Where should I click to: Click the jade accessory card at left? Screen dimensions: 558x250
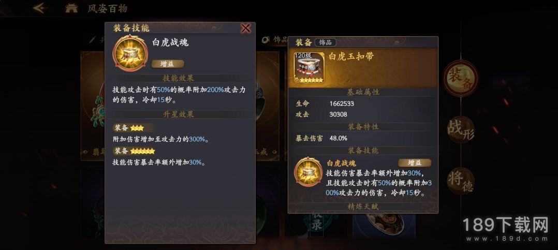click(x=93, y=106)
